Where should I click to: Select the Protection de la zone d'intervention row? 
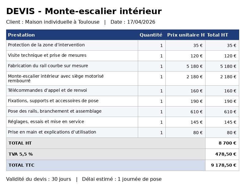[x=123, y=45]
